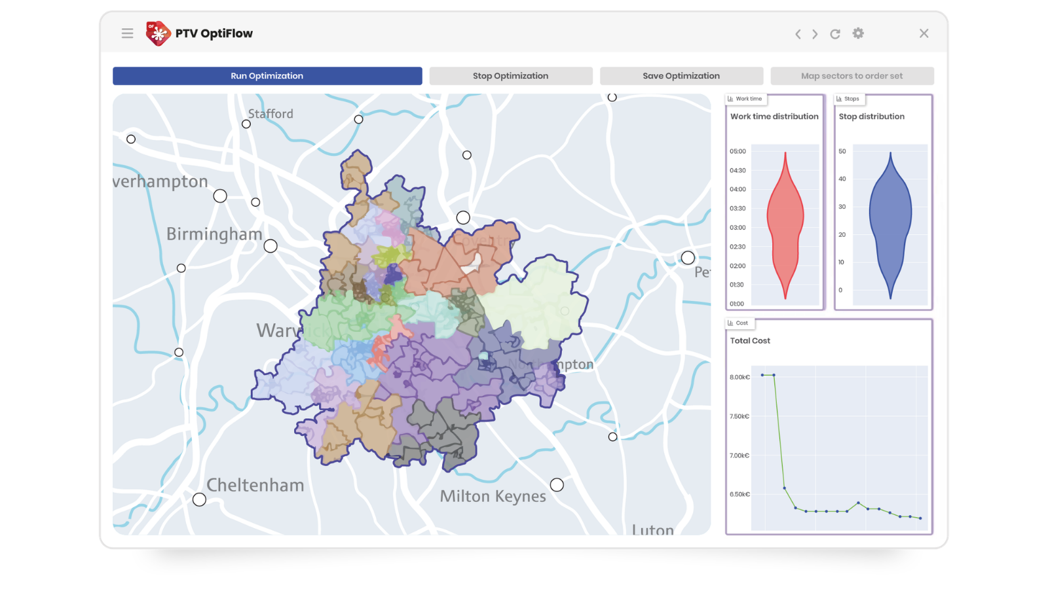Click the blue stop distribution violin plot
The image size is (1048, 589).
pyautogui.click(x=890, y=226)
